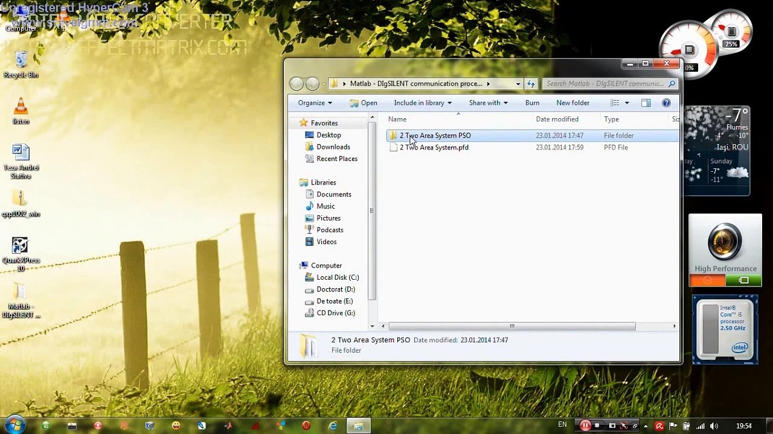This screenshot has height=434, width=773.
Task: Open the Music library
Action: [326, 206]
